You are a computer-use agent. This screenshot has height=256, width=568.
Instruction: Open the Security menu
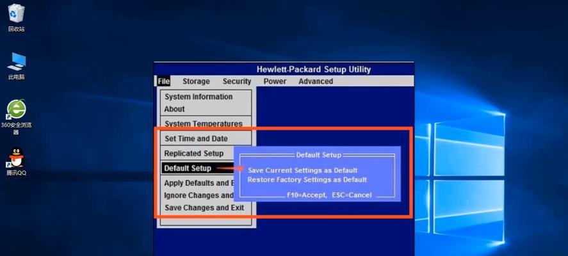pyautogui.click(x=237, y=81)
